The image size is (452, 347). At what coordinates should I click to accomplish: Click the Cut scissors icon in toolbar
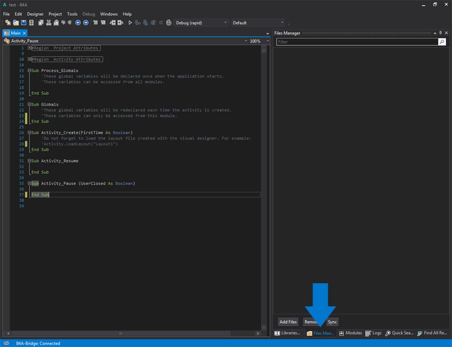pyautogui.click(x=49, y=23)
